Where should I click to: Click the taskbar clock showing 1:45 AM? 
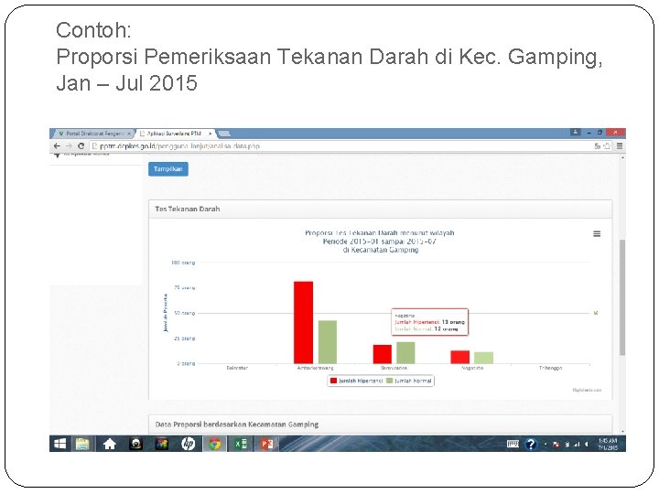click(608, 444)
